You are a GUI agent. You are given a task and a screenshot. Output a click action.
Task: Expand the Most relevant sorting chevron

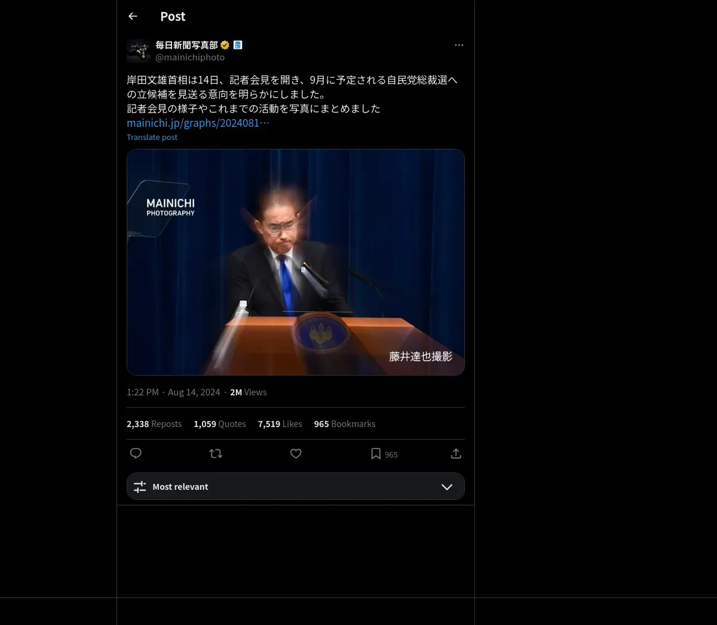click(x=447, y=487)
